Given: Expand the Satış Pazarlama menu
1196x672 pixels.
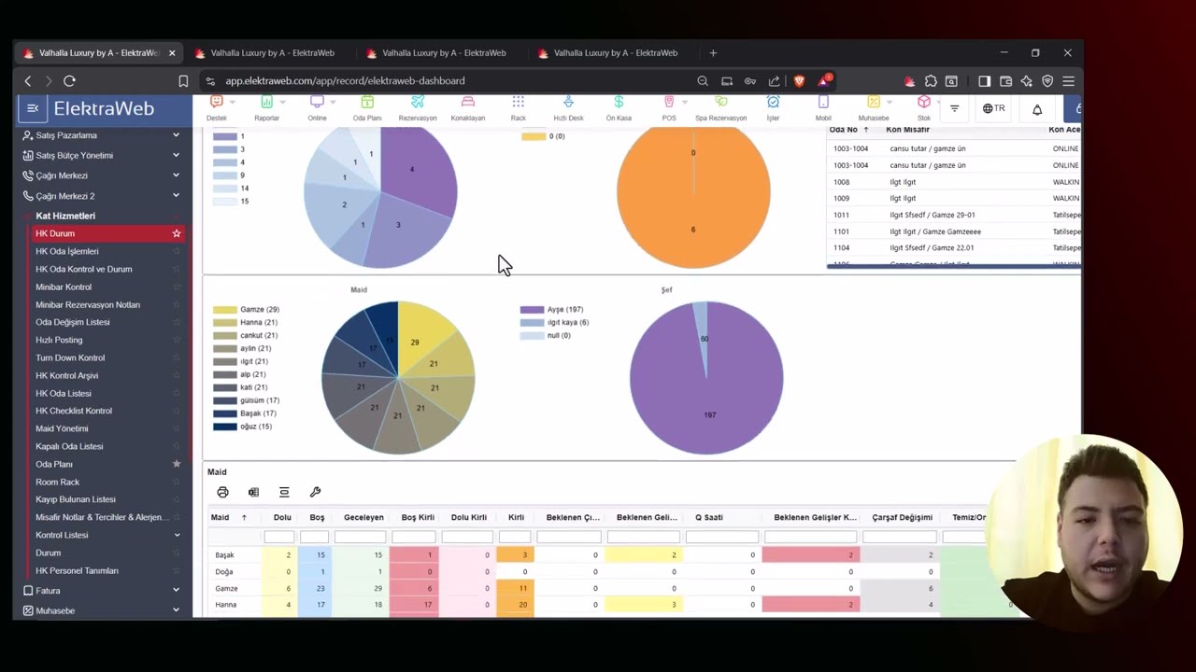Looking at the screenshot, I should click(x=176, y=135).
